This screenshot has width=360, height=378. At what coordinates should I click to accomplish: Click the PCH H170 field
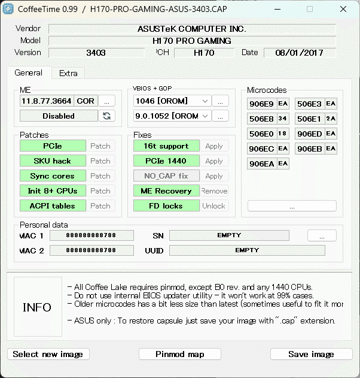(x=204, y=53)
